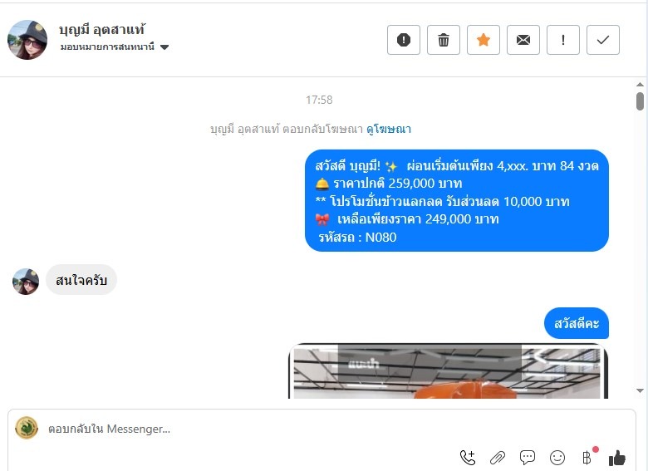
Task: Click the scrollbar down arrow
Action: pyautogui.click(x=641, y=390)
